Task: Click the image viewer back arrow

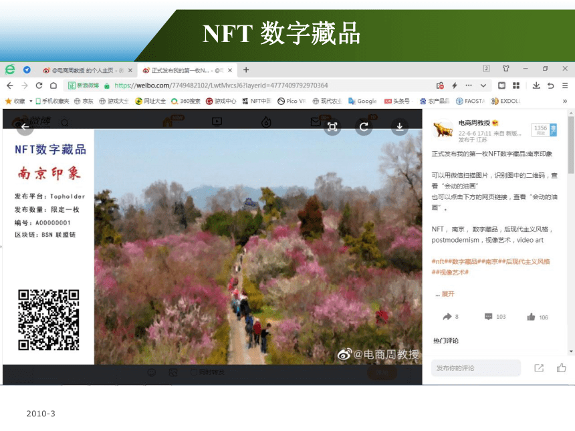Action: pyautogui.click(x=25, y=127)
